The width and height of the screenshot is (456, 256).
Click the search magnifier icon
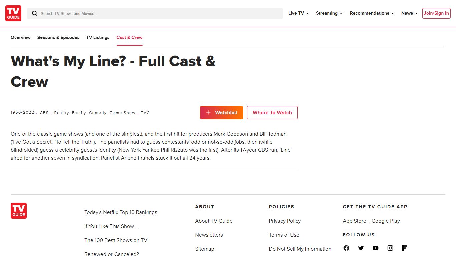34,13
